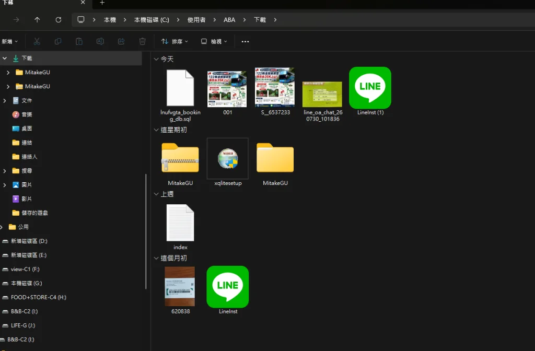
Task: Collapse the 這個月初 group header
Action: tap(156, 258)
